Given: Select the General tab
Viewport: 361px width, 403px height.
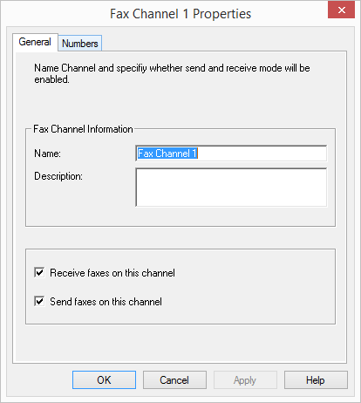Looking at the screenshot, I should (x=35, y=42).
